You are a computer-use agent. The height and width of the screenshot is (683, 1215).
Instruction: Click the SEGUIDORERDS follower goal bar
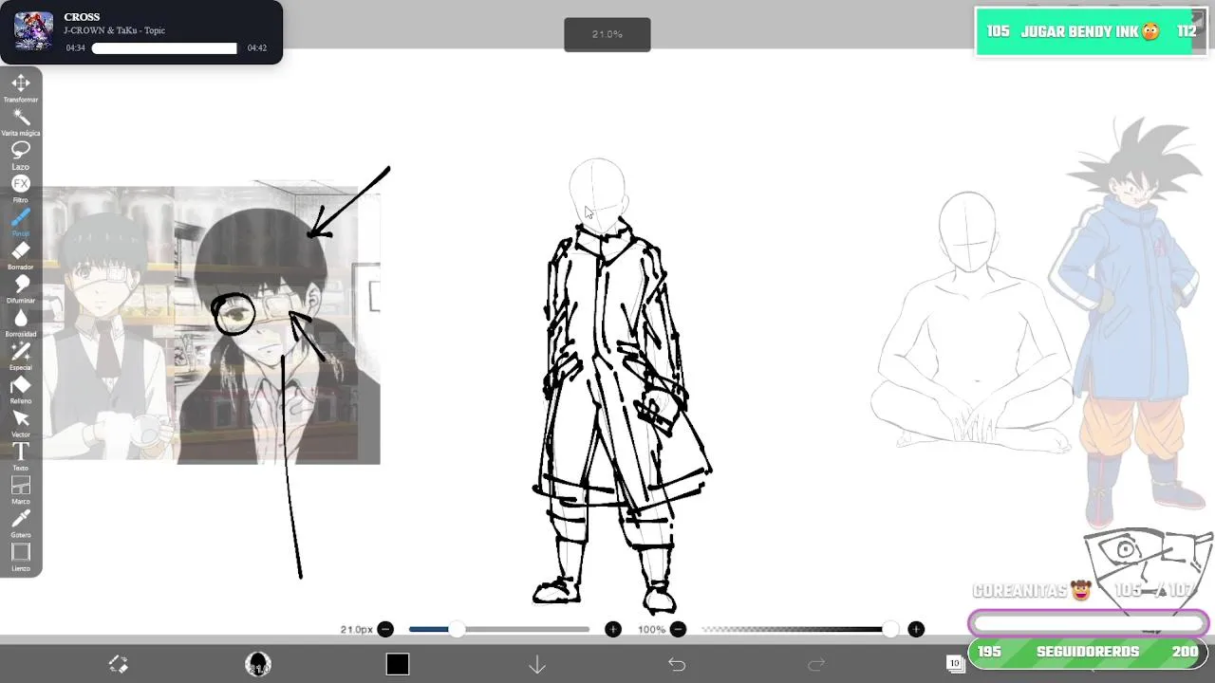(1088, 652)
